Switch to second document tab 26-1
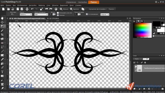The height and width of the screenshot is (93, 165). point(53,18)
